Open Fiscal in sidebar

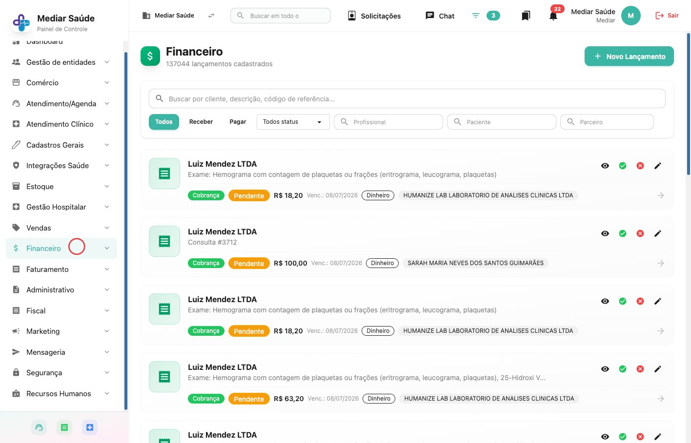click(x=61, y=311)
